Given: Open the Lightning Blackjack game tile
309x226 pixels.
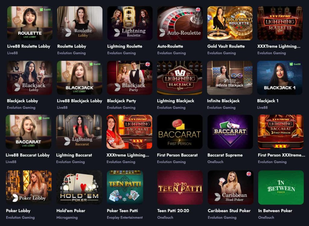Looking at the screenshot, I should 180,78.
